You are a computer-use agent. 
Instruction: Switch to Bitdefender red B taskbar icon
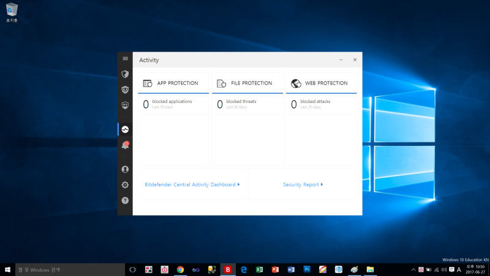point(228,269)
